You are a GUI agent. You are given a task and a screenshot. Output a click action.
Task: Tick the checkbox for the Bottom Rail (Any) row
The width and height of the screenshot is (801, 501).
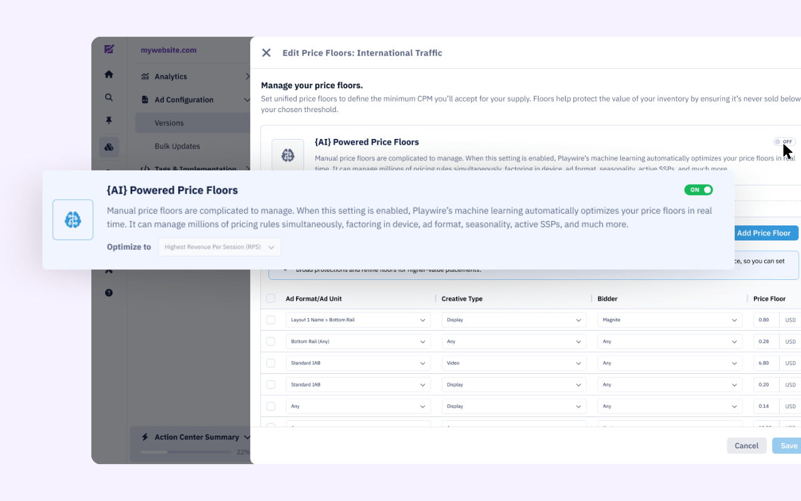(x=270, y=341)
